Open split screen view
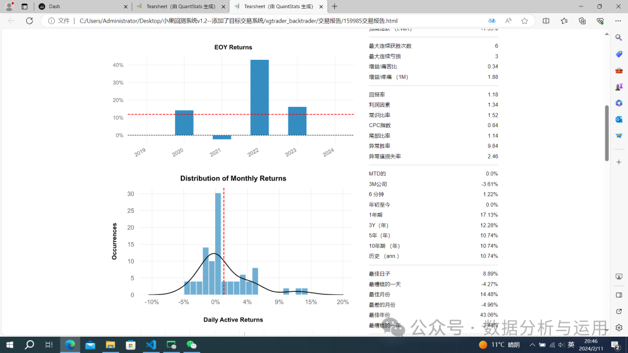 [546, 21]
